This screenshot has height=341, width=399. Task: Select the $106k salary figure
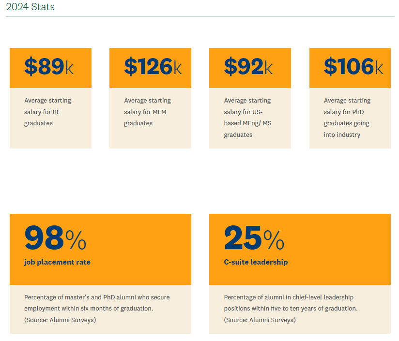coord(353,67)
